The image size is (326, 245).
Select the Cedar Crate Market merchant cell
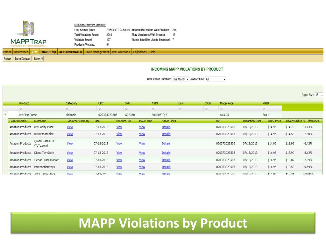46,160
